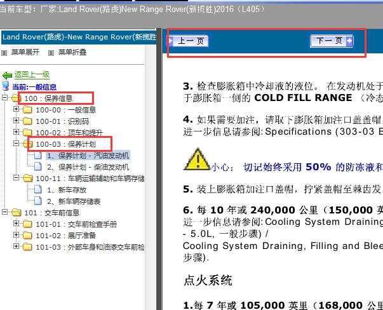Click the 下一页 next page button
Image resolution: width=383 pixels, height=310 pixels.
332,41
